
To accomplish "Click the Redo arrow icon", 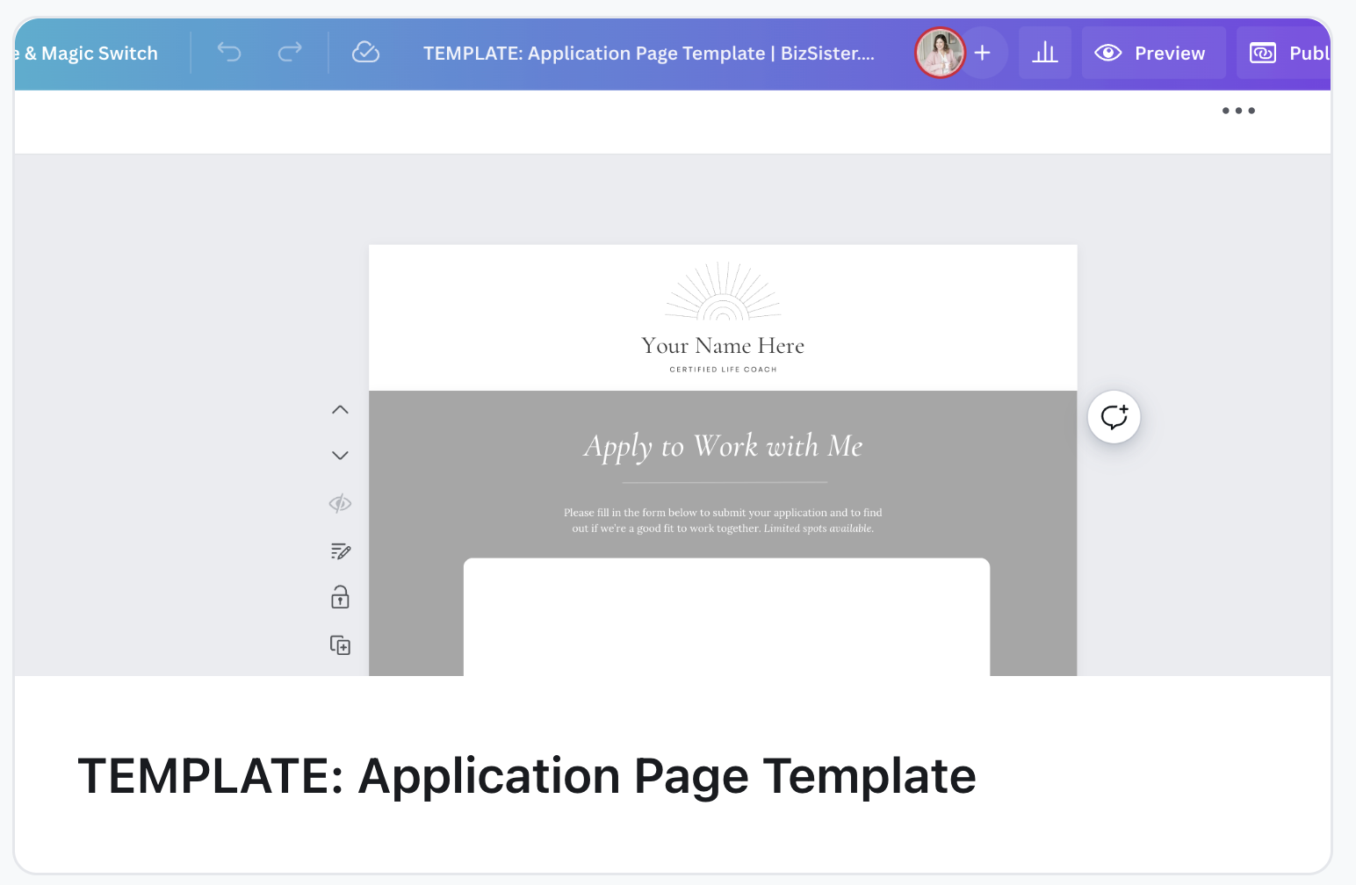I will coord(290,53).
